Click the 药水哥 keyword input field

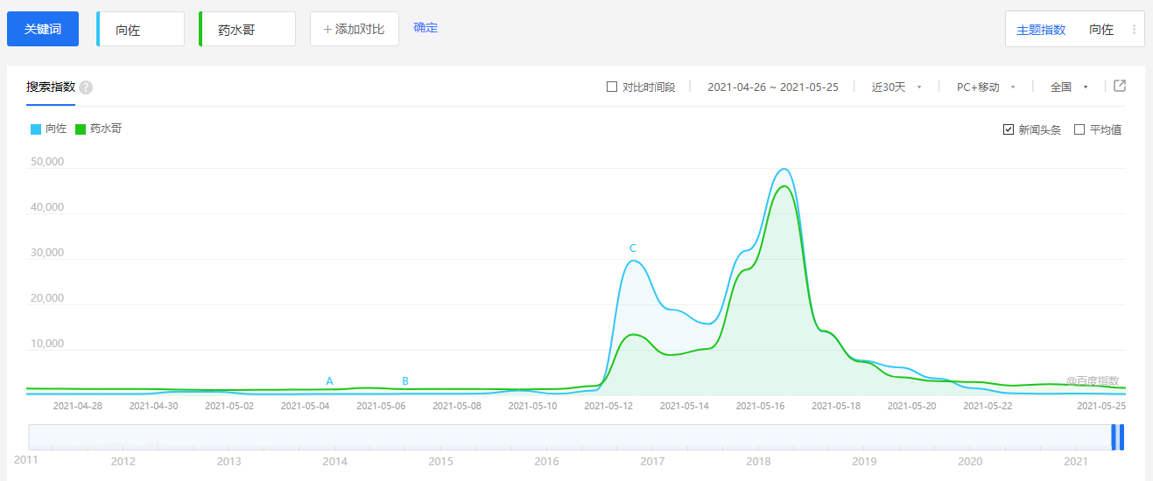click(249, 30)
